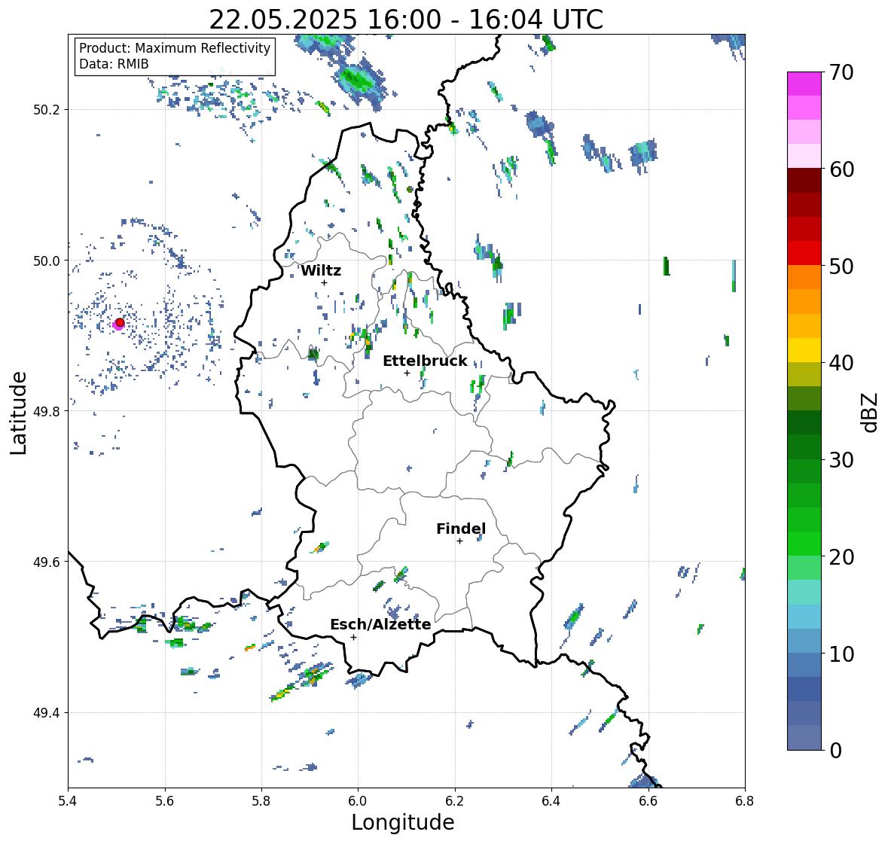Click the longitude tick label 6.8
This screenshot has height=841, width=888.
(745, 800)
